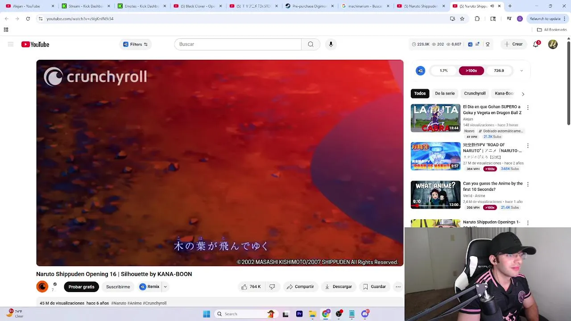
Task: Open more actions ellipsis under the video
Action: coord(398,287)
